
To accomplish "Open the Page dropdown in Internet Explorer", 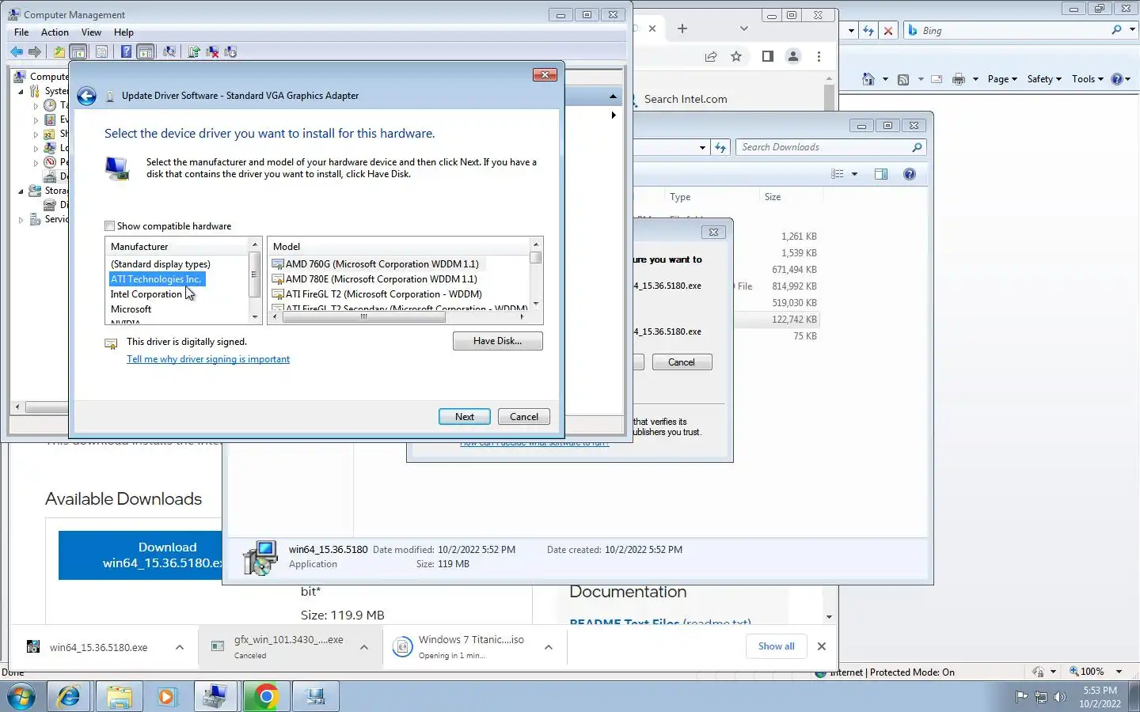I will coord(1002,79).
